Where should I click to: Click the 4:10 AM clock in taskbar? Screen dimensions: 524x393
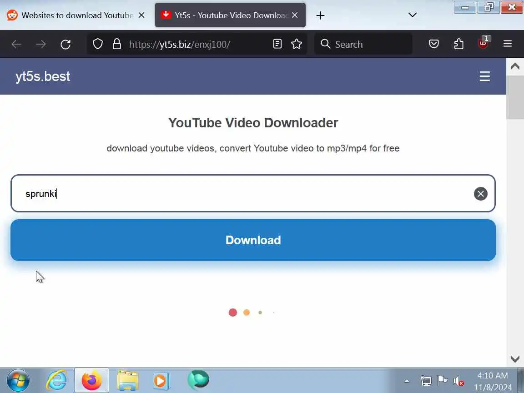click(493, 375)
